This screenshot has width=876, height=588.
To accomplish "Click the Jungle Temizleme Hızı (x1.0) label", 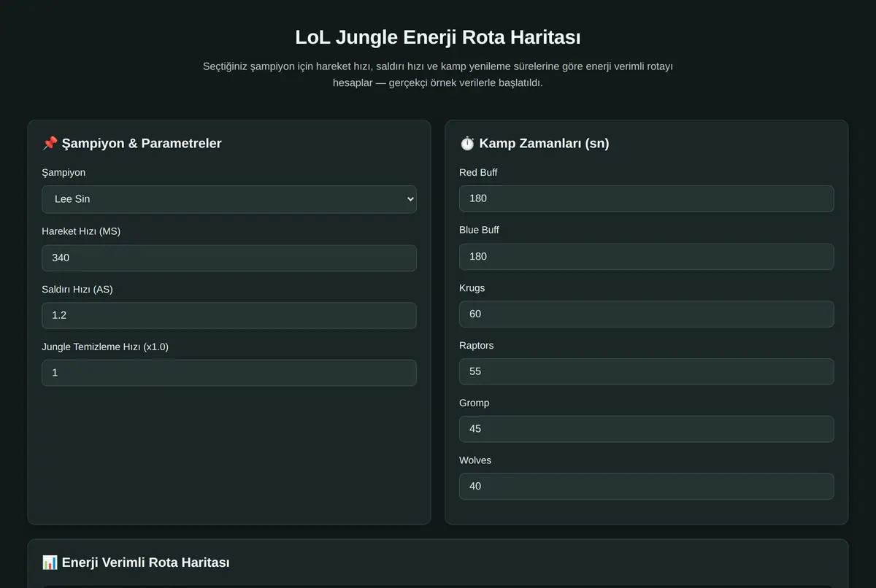I will click(105, 347).
